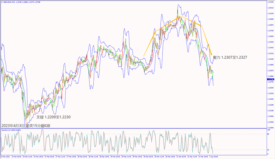The height and width of the screenshot is (159, 275).
Task: Click the 1.23200 level on price axis
Action: click(270, 59)
